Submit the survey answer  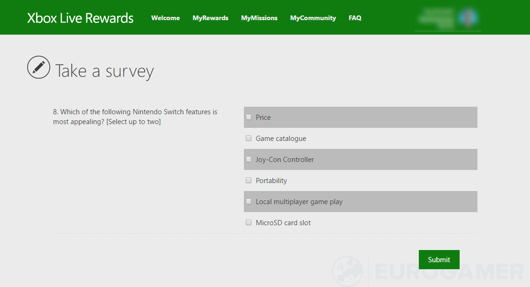(439, 260)
